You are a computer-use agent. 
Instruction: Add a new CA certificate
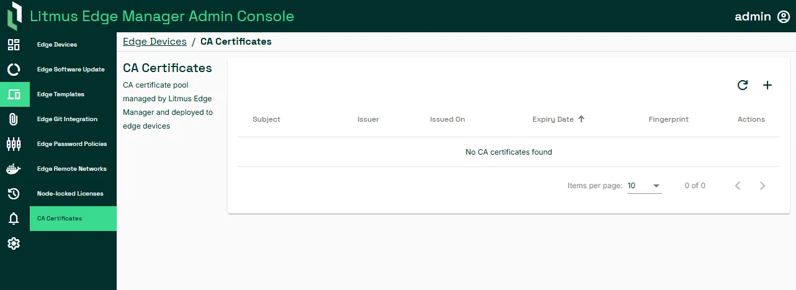coord(767,86)
